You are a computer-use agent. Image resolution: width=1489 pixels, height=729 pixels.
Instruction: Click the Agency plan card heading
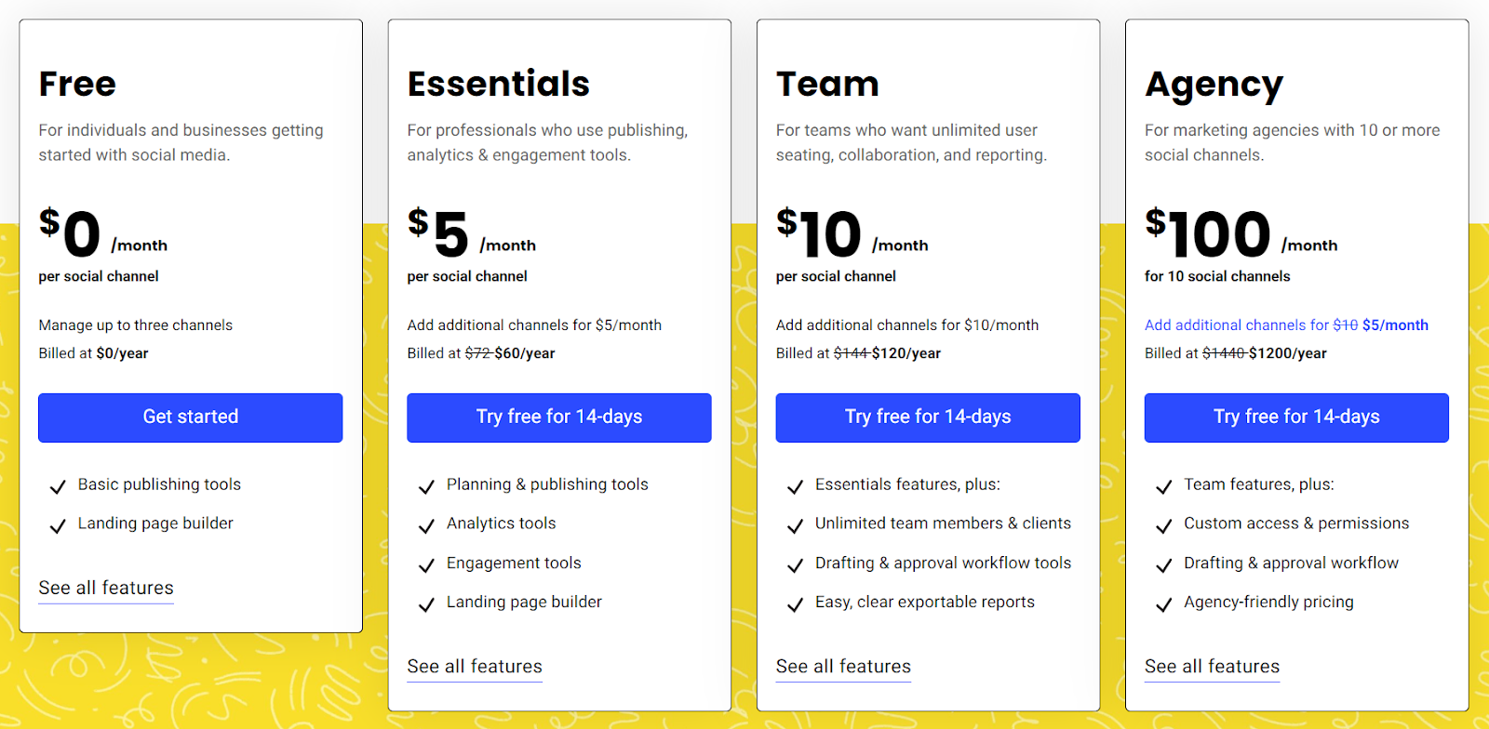click(x=1214, y=84)
